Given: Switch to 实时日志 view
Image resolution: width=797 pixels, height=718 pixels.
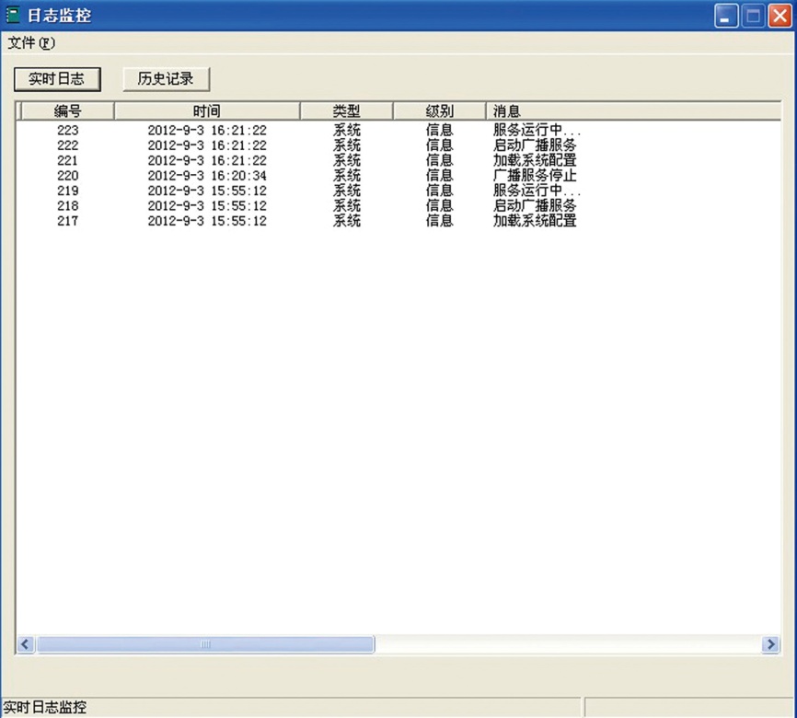Looking at the screenshot, I should click(57, 79).
